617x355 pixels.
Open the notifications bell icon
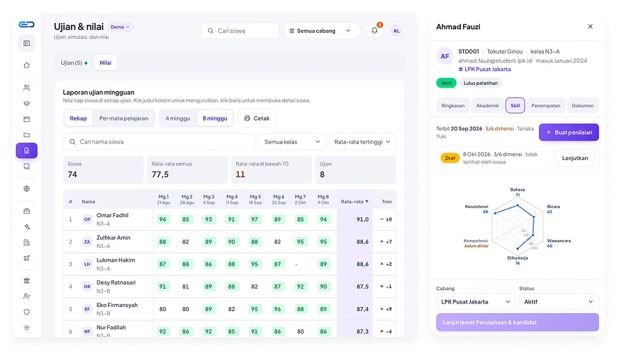pos(374,31)
